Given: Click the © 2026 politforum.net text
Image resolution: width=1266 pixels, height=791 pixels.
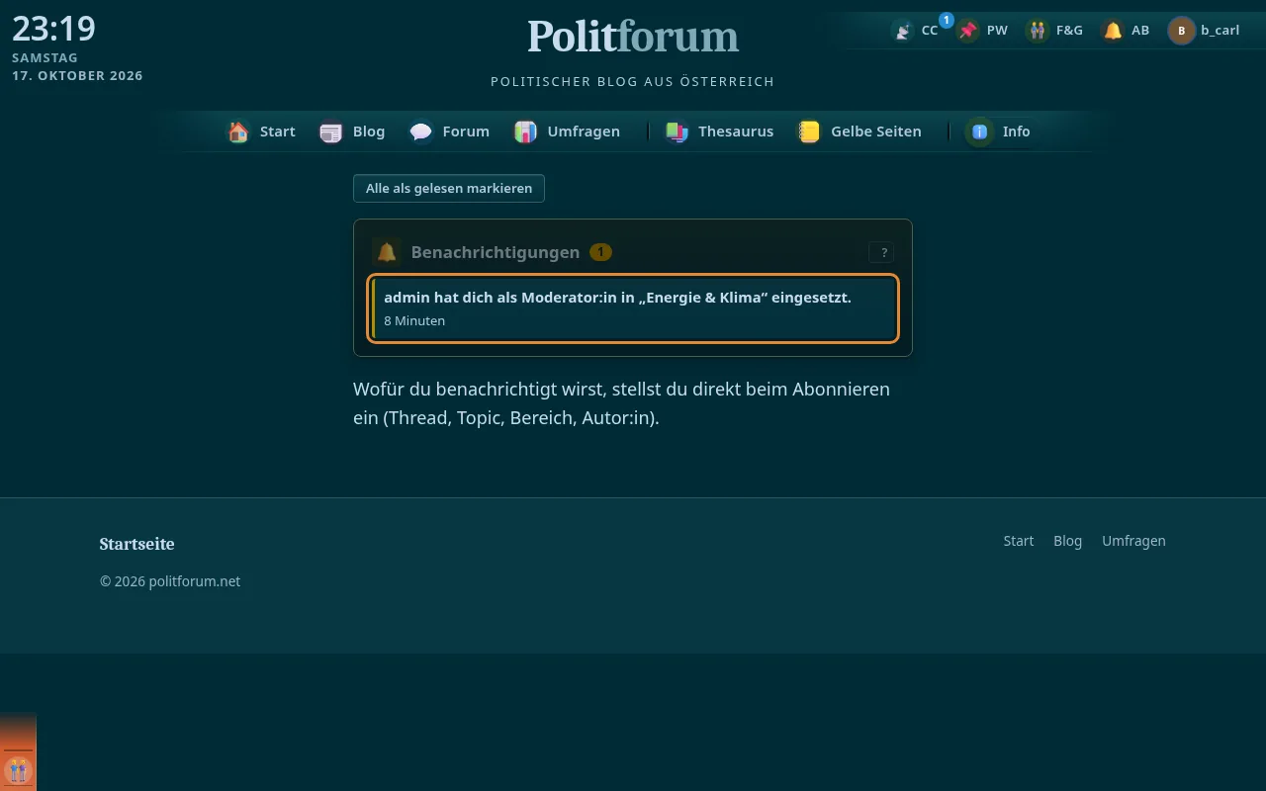Looking at the screenshot, I should click(170, 581).
